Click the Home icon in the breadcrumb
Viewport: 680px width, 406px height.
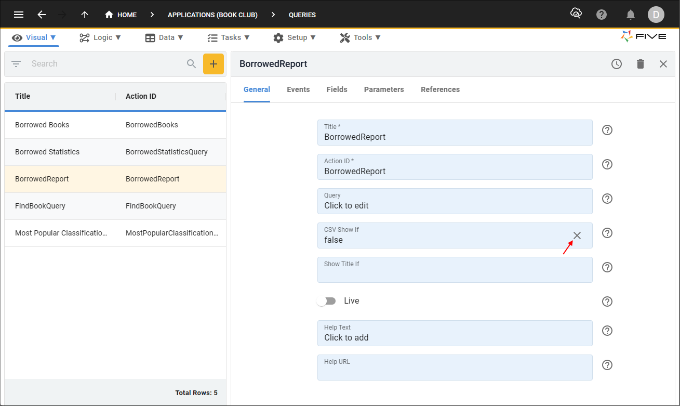[x=109, y=15]
